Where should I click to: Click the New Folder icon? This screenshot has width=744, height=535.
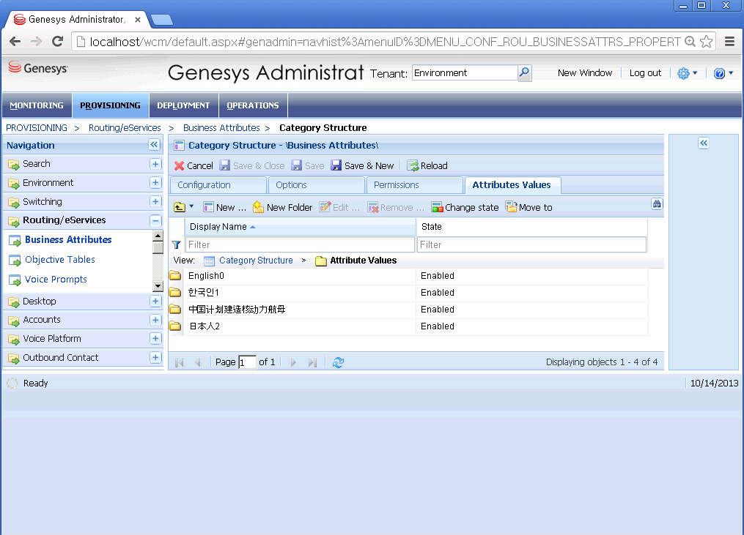tap(259, 207)
